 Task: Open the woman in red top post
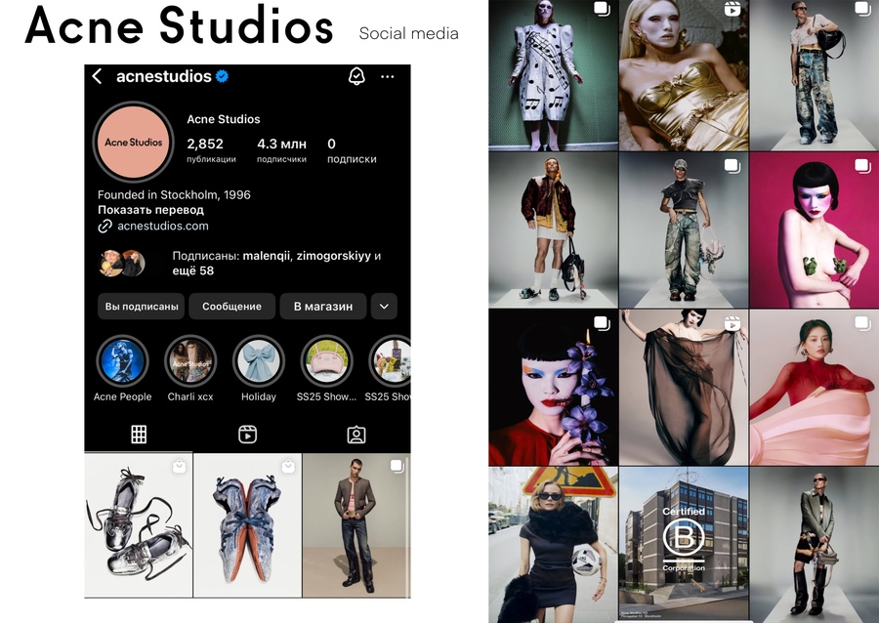(x=814, y=387)
